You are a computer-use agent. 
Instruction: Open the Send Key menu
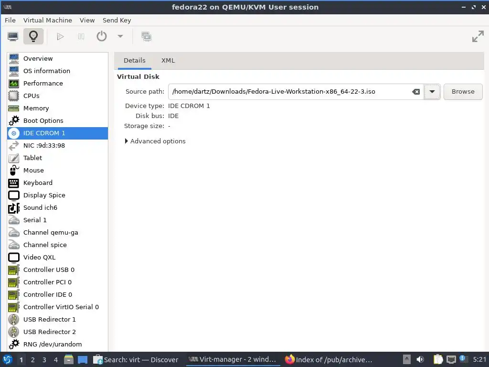point(117,20)
